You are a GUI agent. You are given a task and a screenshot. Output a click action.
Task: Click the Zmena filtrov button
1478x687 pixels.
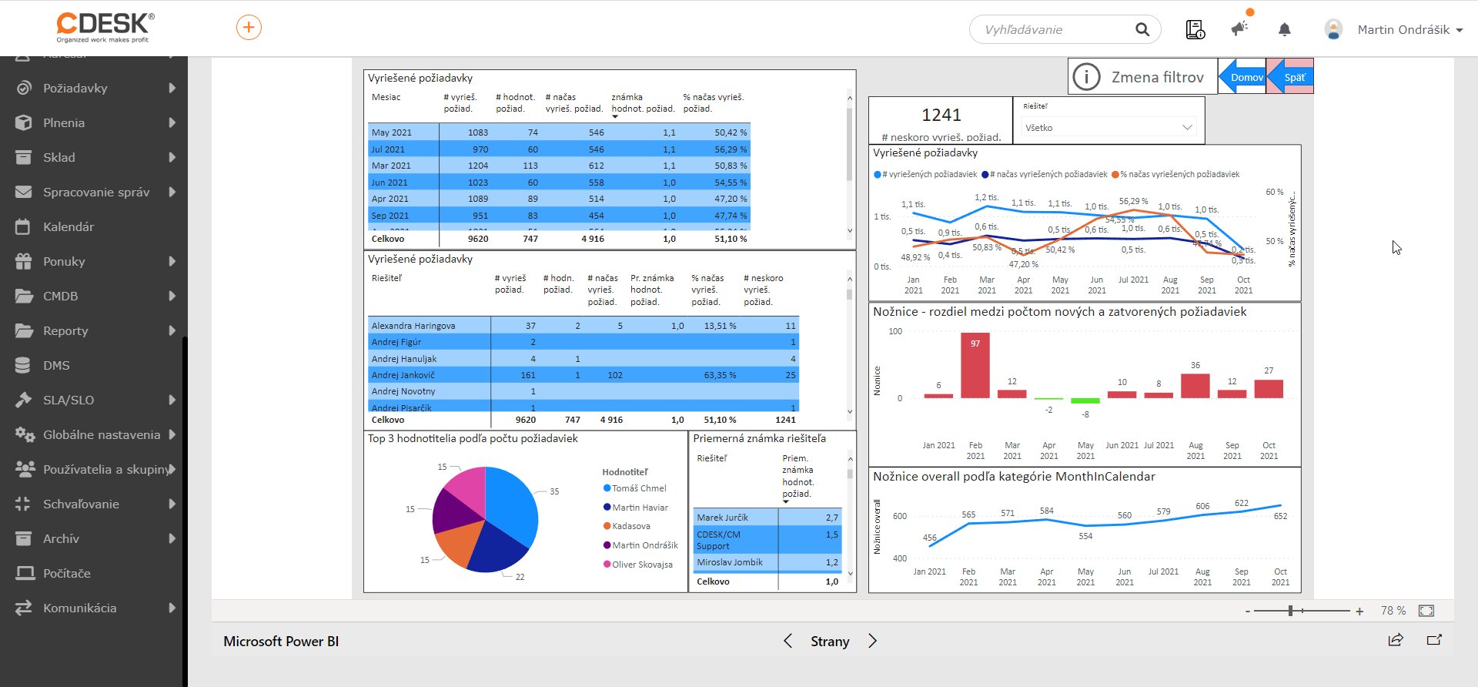(1142, 77)
